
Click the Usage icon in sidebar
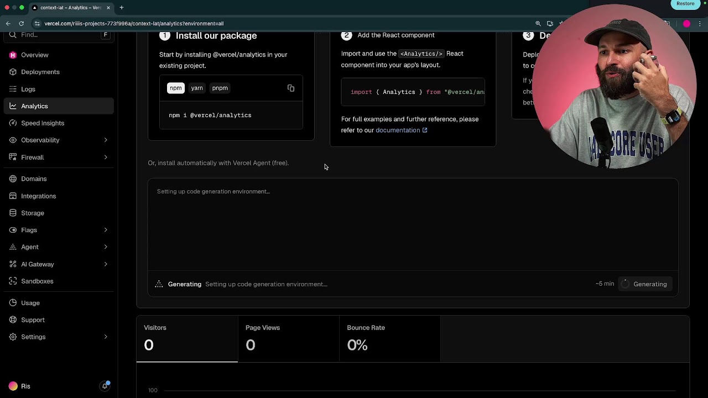pos(13,303)
